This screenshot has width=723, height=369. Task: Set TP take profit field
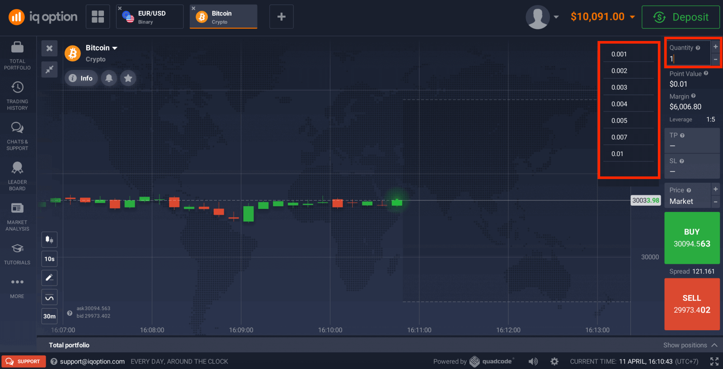point(692,140)
